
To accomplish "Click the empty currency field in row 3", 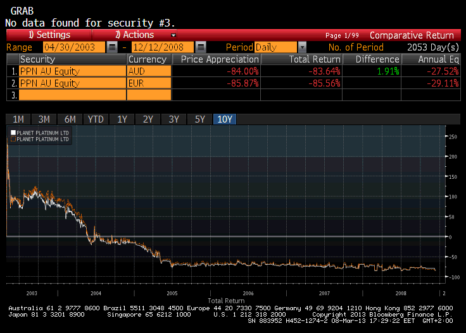I will (x=149, y=95).
